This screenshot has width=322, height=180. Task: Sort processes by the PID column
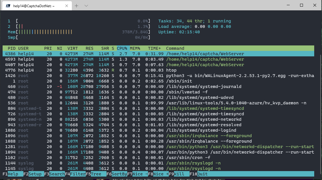[12, 48]
